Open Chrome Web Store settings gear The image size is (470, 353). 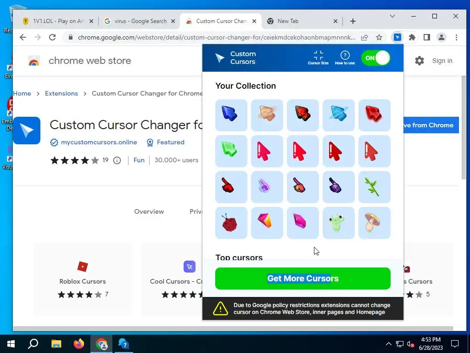click(420, 61)
